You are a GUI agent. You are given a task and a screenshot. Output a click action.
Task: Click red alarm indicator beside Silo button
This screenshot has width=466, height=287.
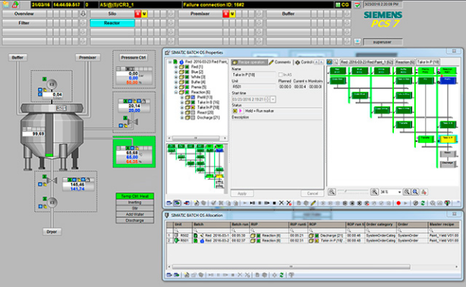pos(137,14)
